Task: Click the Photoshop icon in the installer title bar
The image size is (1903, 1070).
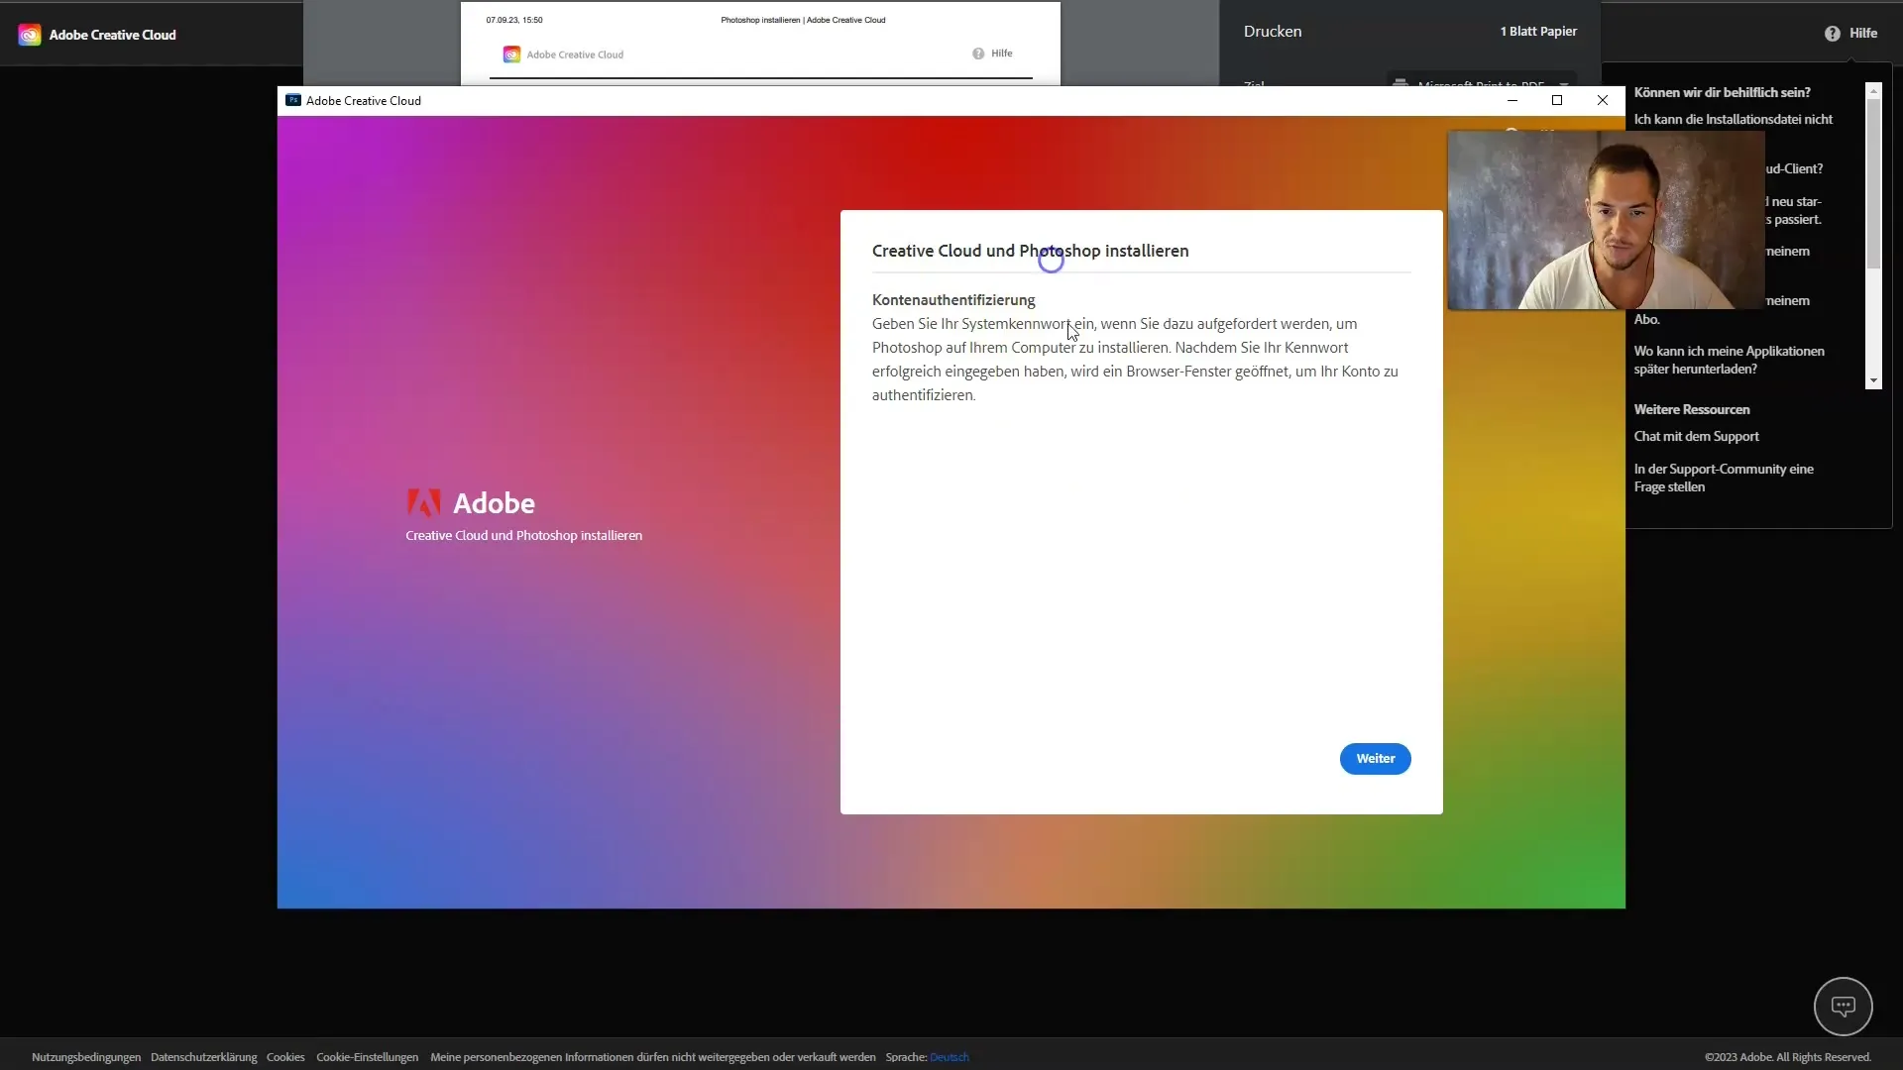Action: tap(292, 100)
